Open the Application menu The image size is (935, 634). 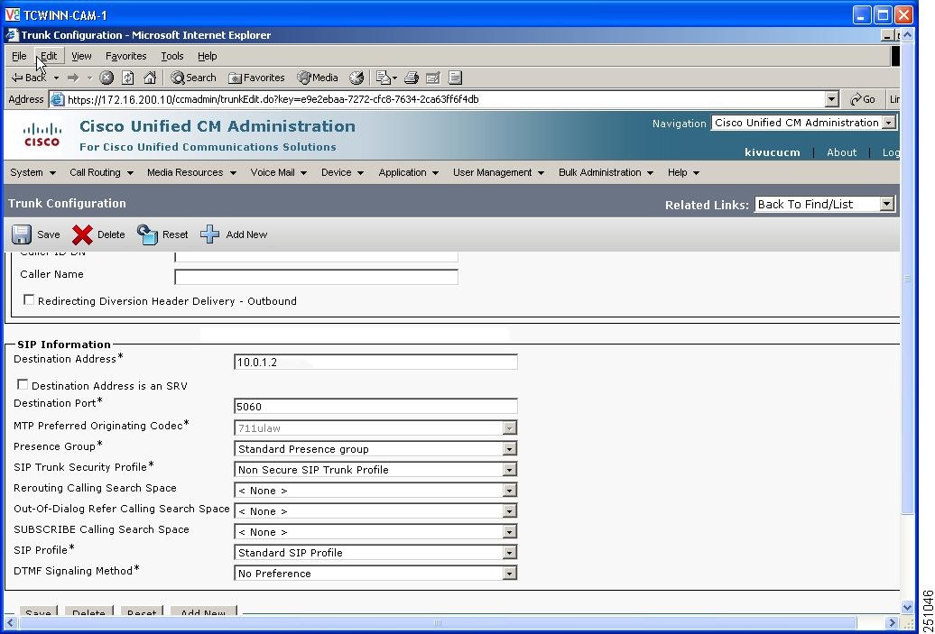click(x=409, y=172)
